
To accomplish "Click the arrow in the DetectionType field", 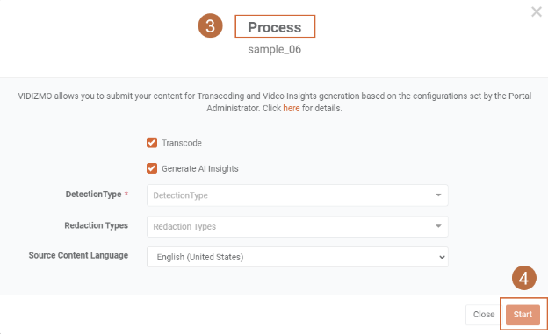I will 438,195.
